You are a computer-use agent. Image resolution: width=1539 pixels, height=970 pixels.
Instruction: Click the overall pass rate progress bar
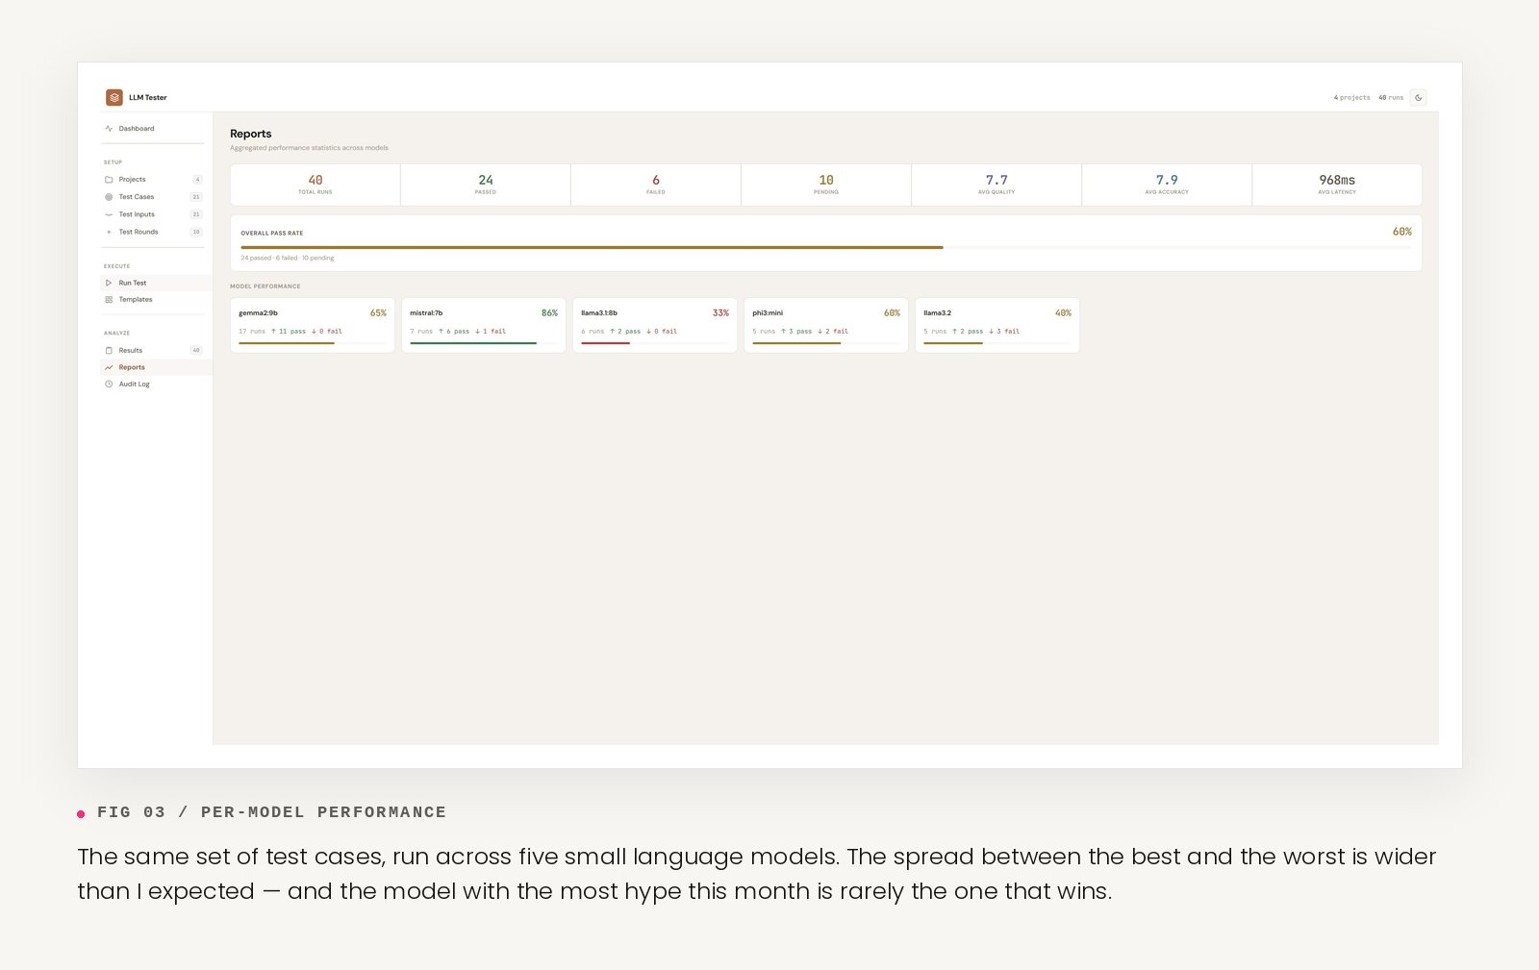(x=825, y=247)
